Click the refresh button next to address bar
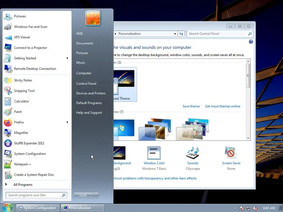 pos(181,34)
